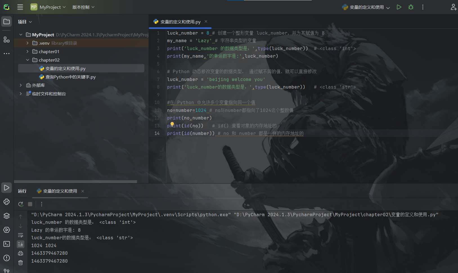The image size is (458, 273).
Task: Click line number 14 in gutter
Action: tap(157, 133)
